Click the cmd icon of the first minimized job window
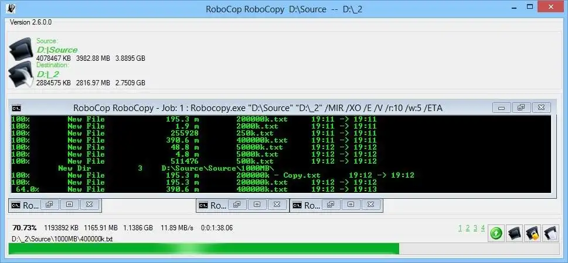This screenshot has height=263, width=568. (x=16, y=205)
